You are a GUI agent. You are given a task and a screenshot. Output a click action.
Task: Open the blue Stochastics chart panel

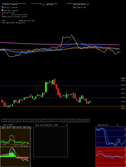coord(111,137)
